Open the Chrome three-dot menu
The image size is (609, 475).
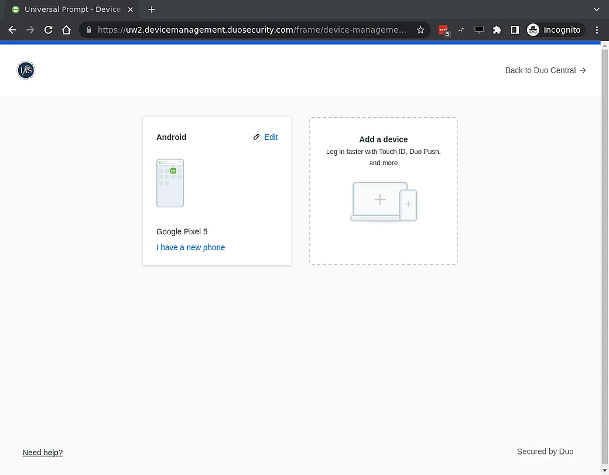pyautogui.click(x=597, y=30)
